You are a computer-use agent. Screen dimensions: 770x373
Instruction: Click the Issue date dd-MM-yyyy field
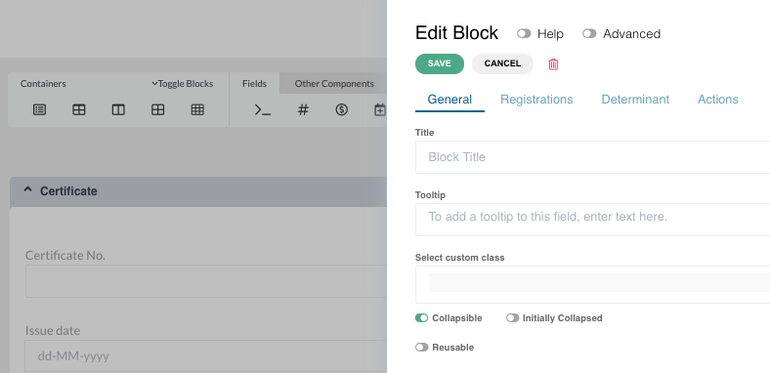coord(206,355)
